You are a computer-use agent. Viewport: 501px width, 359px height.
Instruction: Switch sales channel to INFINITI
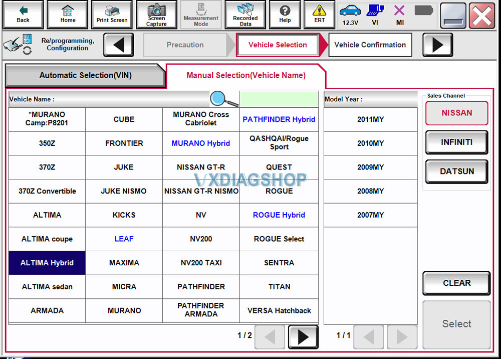pyautogui.click(x=456, y=142)
